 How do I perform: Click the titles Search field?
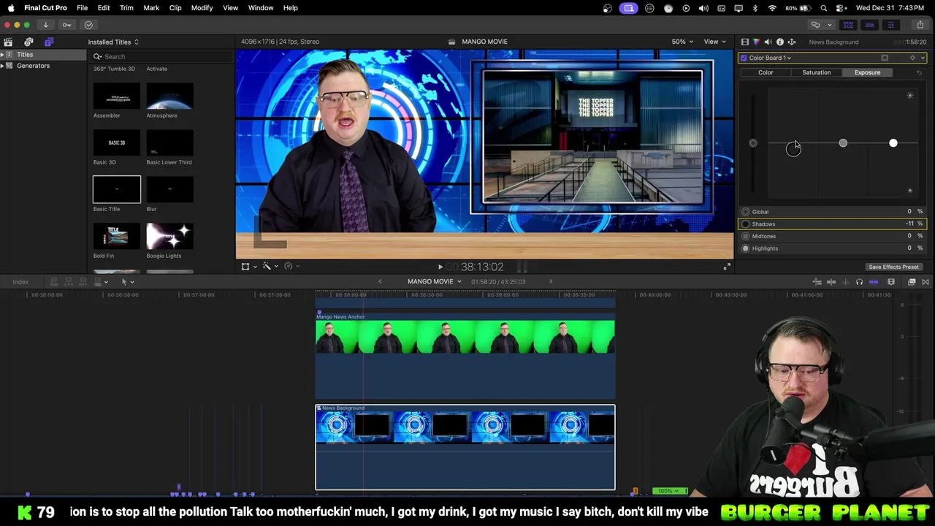coord(162,56)
